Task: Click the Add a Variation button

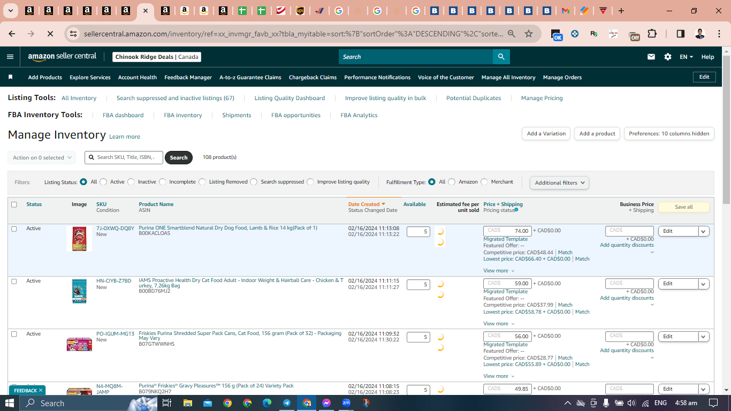Action: tap(546, 134)
